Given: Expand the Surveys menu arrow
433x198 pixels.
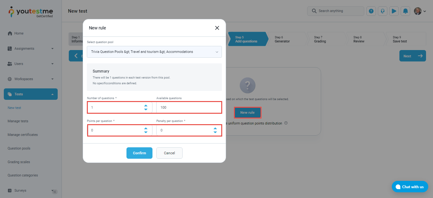Looking at the screenshot, I should point(52,190).
